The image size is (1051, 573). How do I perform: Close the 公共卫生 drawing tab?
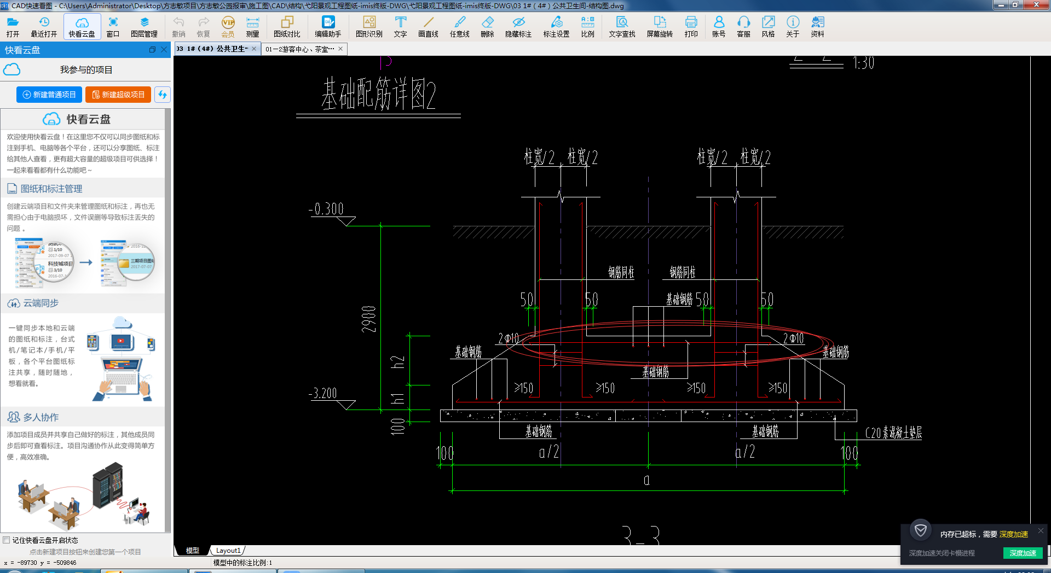(254, 49)
